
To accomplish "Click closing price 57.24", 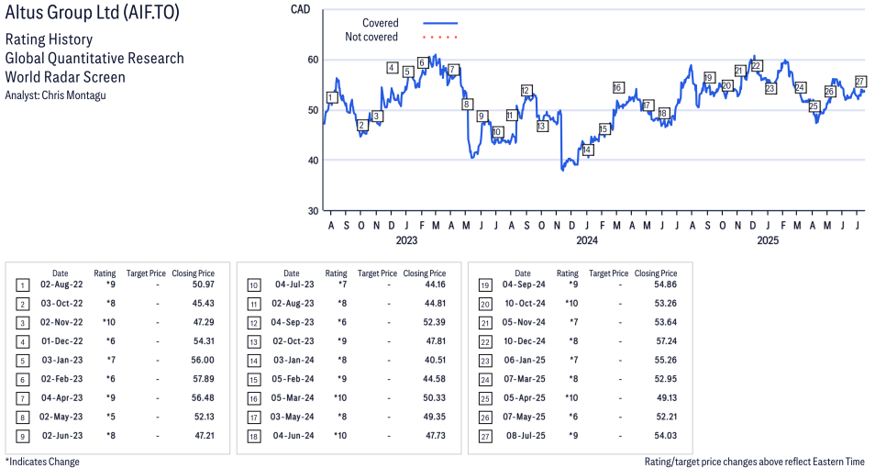I will (x=666, y=341).
